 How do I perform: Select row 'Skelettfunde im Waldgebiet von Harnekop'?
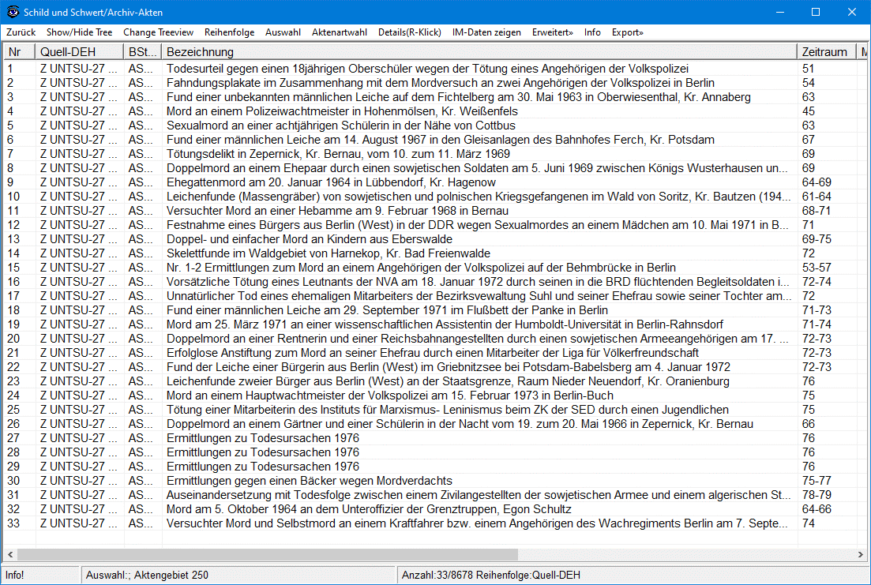(434, 253)
